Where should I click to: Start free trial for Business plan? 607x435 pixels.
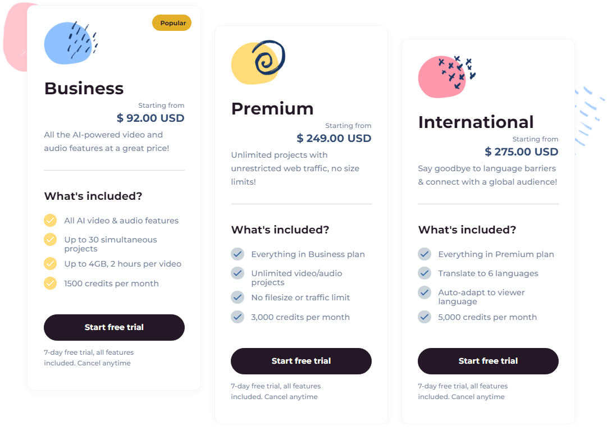pyautogui.click(x=114, y=327)
